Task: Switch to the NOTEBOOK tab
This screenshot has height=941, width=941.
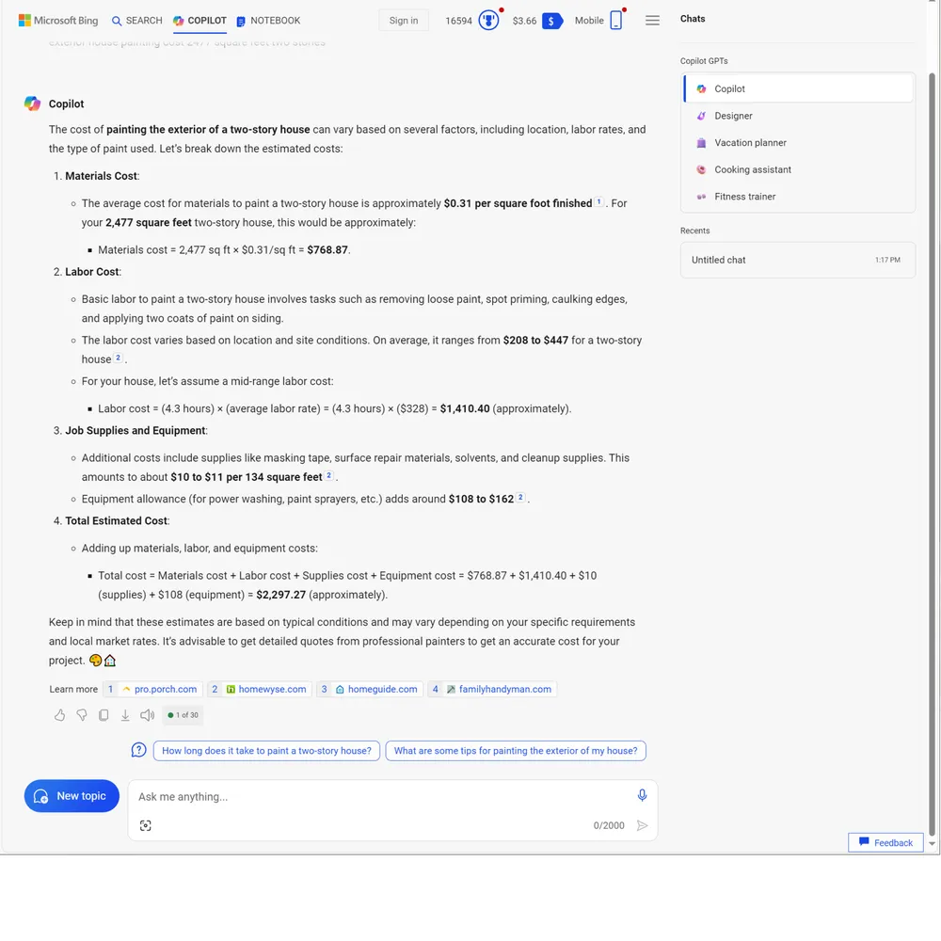Action: [268, 21]
